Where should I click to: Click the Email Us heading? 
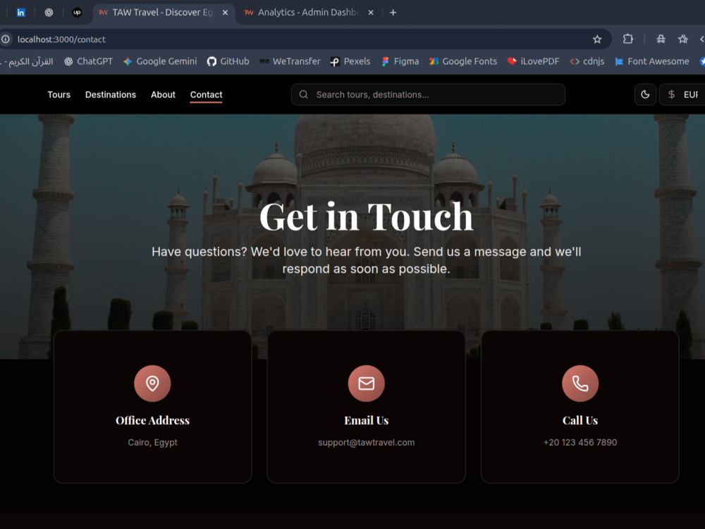(x=367, y=420)
